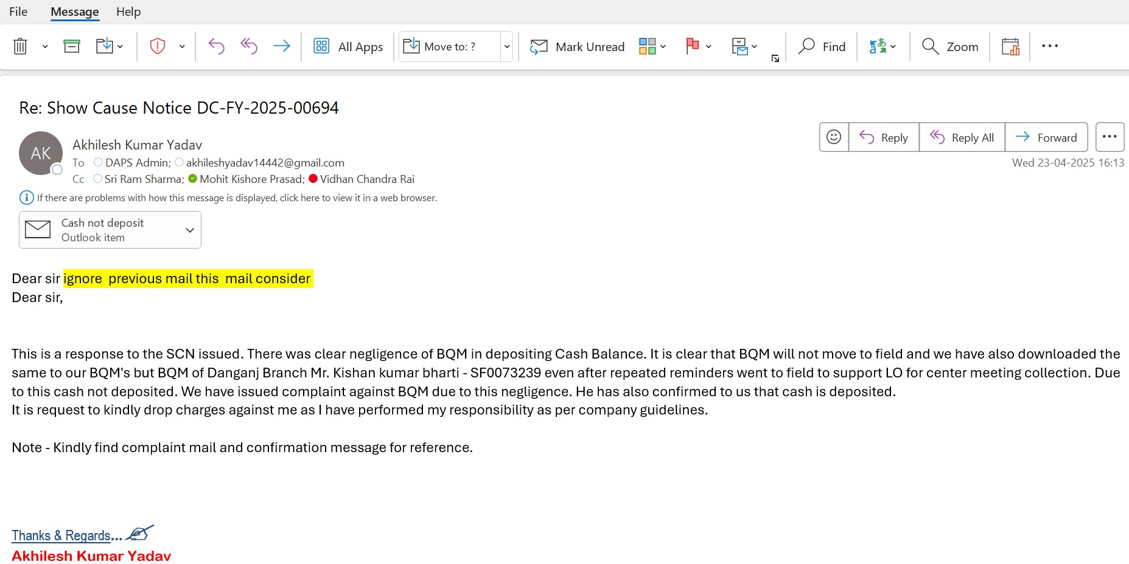
Task: Click the Categorize colored squares icon
Action: pos(647,46)
